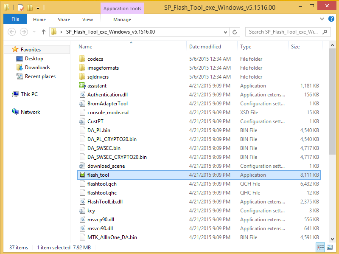Click Properties icon in quick access toolbar
The image size is (339, 254).
21,8
